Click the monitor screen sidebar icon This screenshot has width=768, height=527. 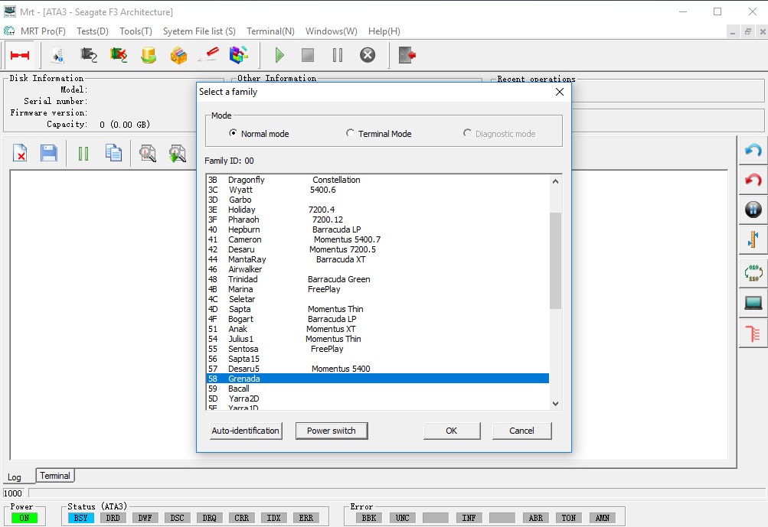[753, 303]
